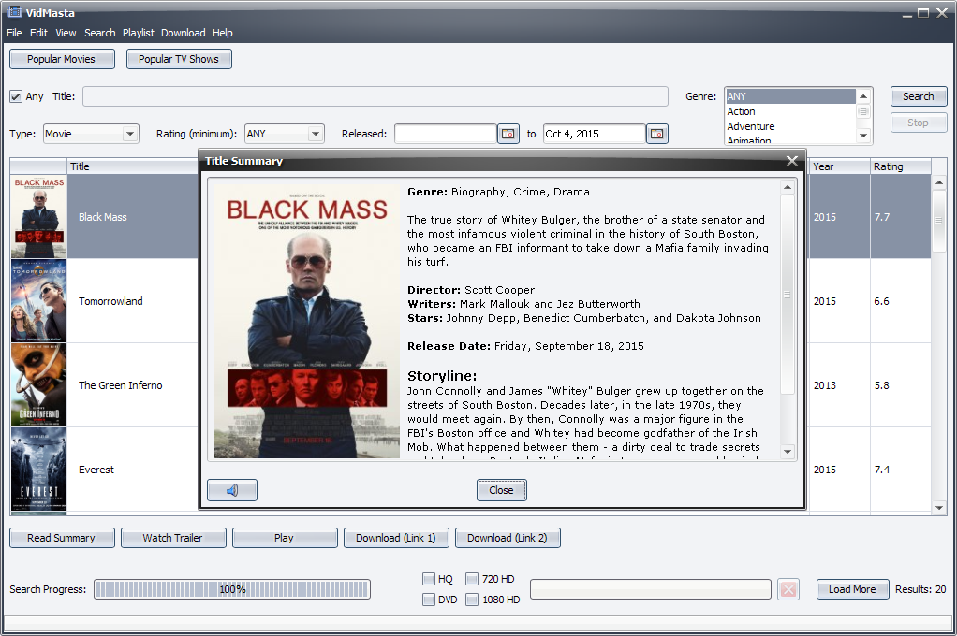Toggle the Any title checkbox
The height and width of the screenshot is (636, 957).
click(x=16, y=96)
